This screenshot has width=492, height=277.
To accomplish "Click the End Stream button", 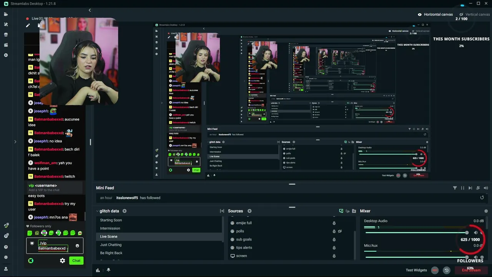I will tap(471, 270).
